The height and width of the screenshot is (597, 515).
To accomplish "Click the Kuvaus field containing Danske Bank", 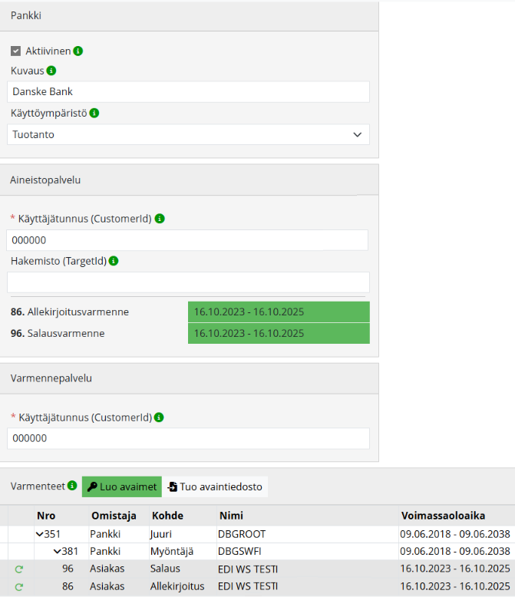I will point(188,92).
